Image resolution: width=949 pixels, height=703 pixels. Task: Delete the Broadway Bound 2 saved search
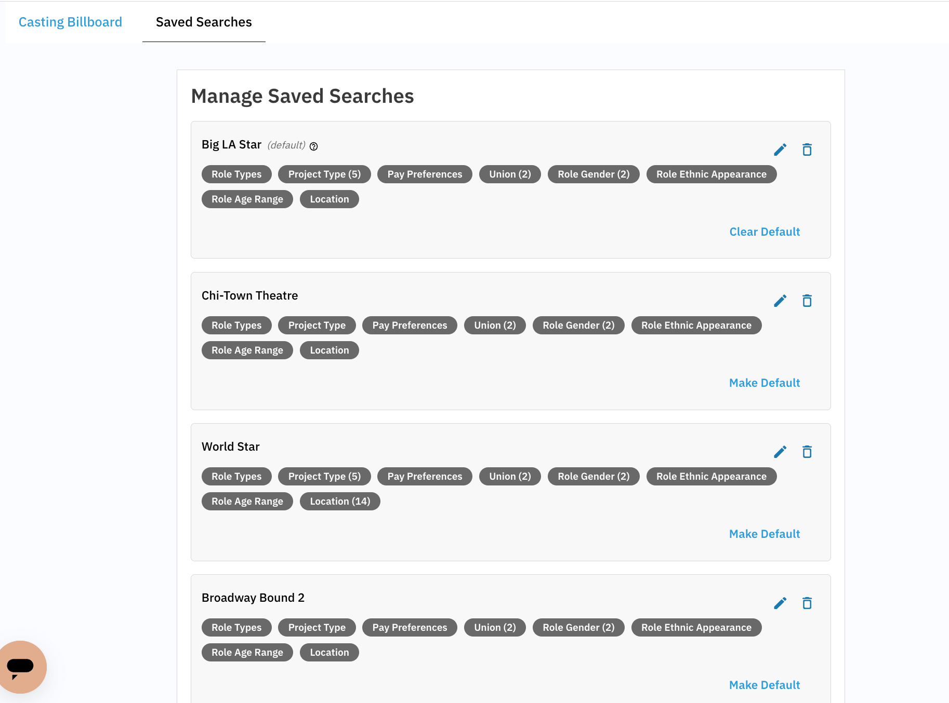pyautogui.click(x=807, y=603)
